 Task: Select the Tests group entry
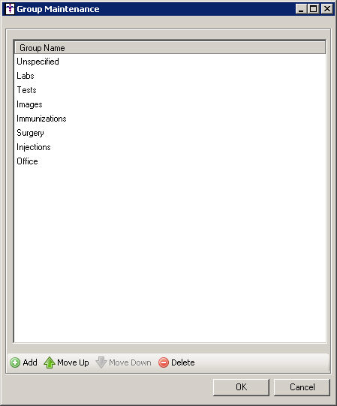pos(170,90)
